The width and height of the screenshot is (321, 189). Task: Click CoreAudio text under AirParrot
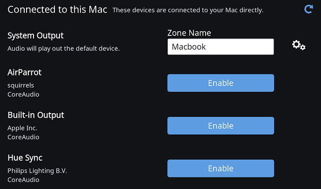pyautogui.click(x=23, y=94)
